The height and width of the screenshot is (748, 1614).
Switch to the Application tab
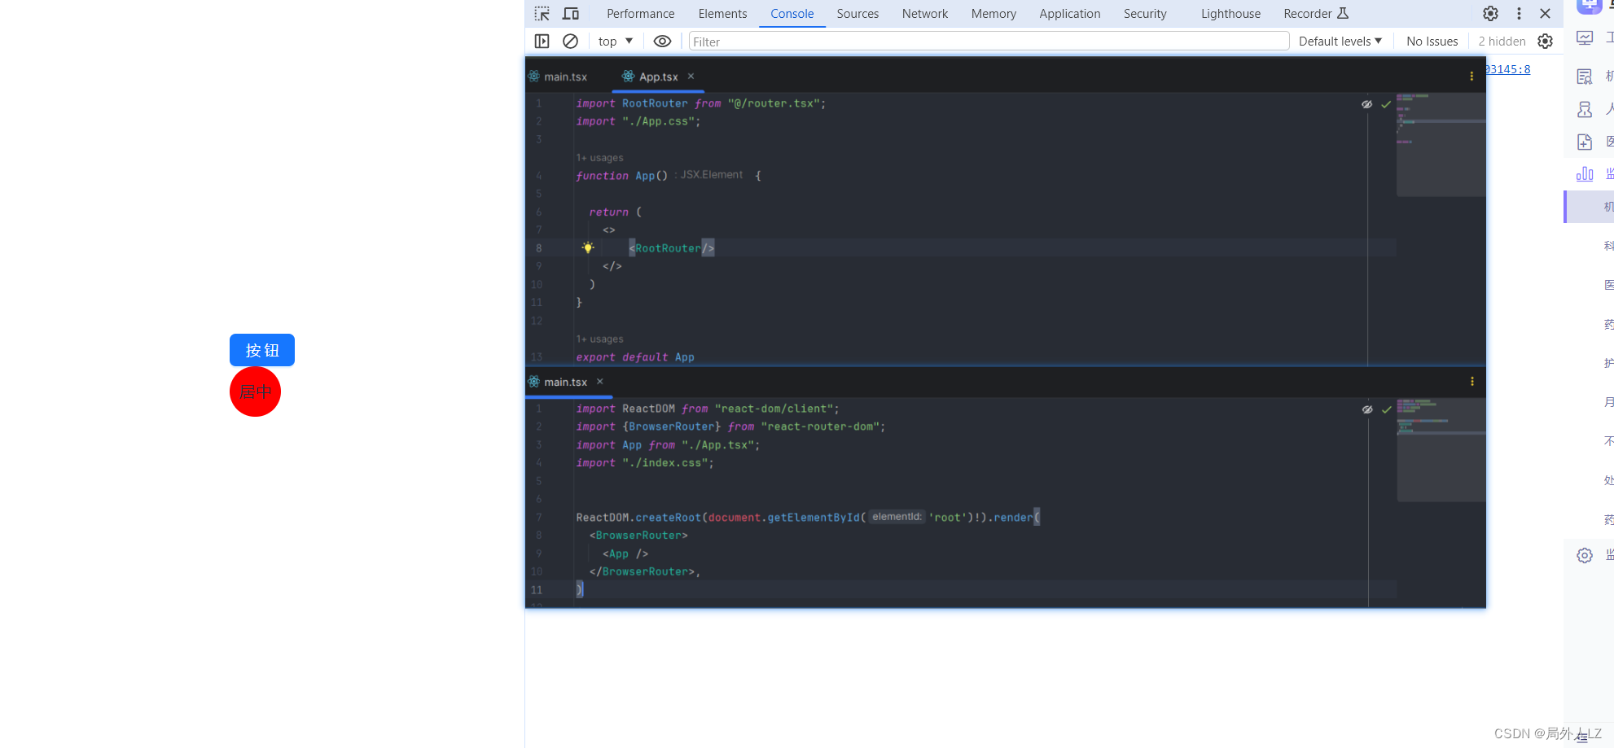click(1069, 14)
